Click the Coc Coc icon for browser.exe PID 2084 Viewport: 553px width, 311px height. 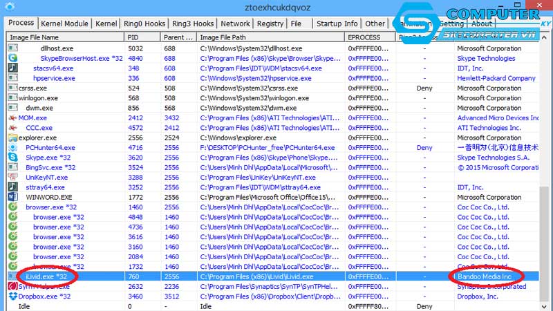click(12, 256)
